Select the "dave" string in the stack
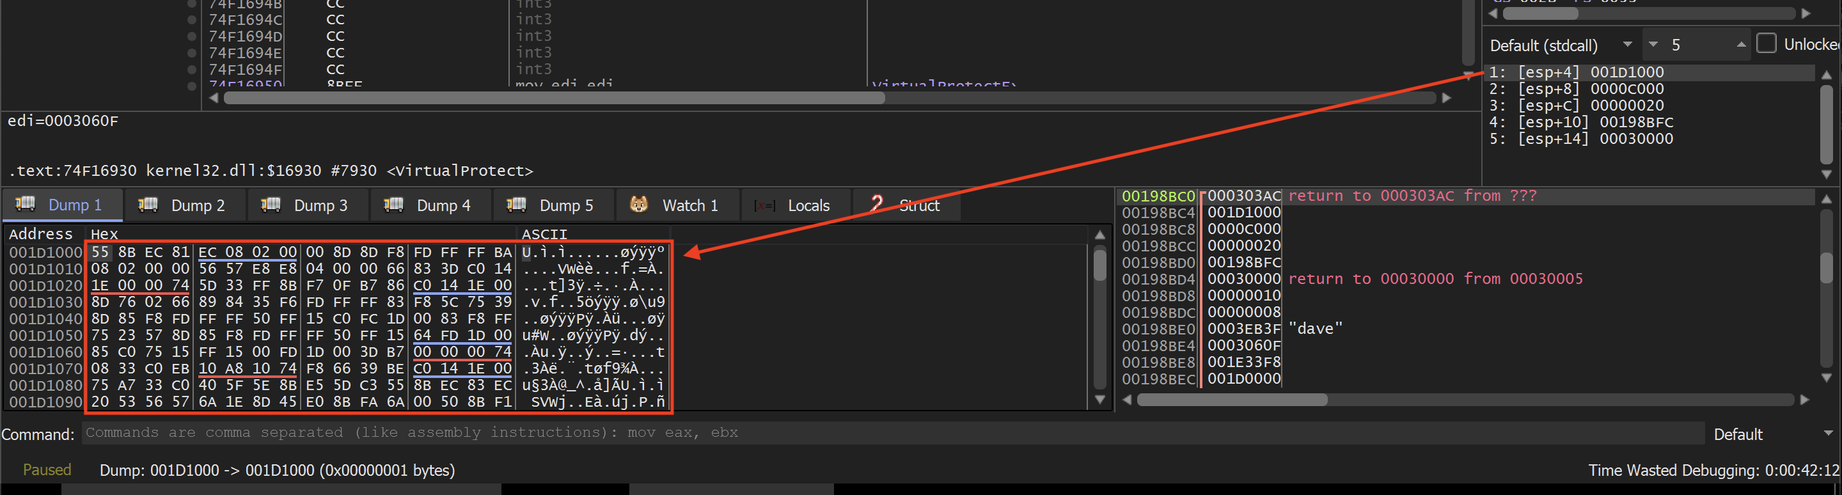This screenshot has height=495, width=1842. [x=1315, y=328]
